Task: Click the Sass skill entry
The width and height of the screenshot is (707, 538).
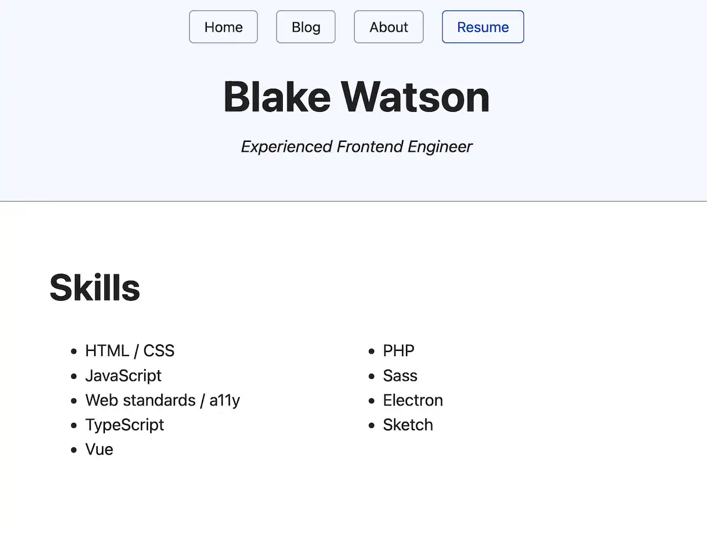Action: pos(401,376)
